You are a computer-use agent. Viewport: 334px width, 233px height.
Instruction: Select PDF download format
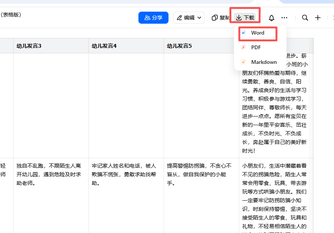[260, 47]
